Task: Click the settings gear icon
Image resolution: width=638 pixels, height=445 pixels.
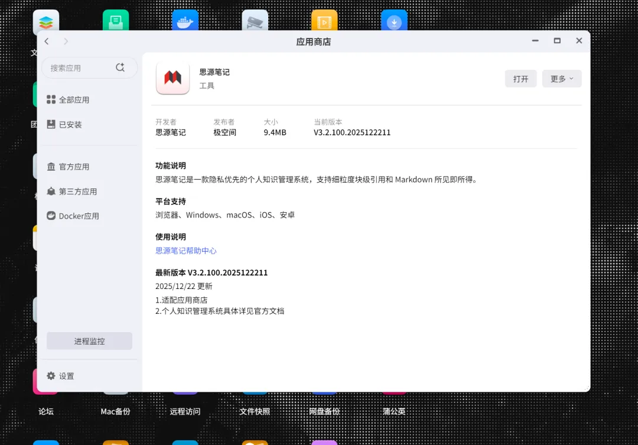Action: click(x=51, y=375)
